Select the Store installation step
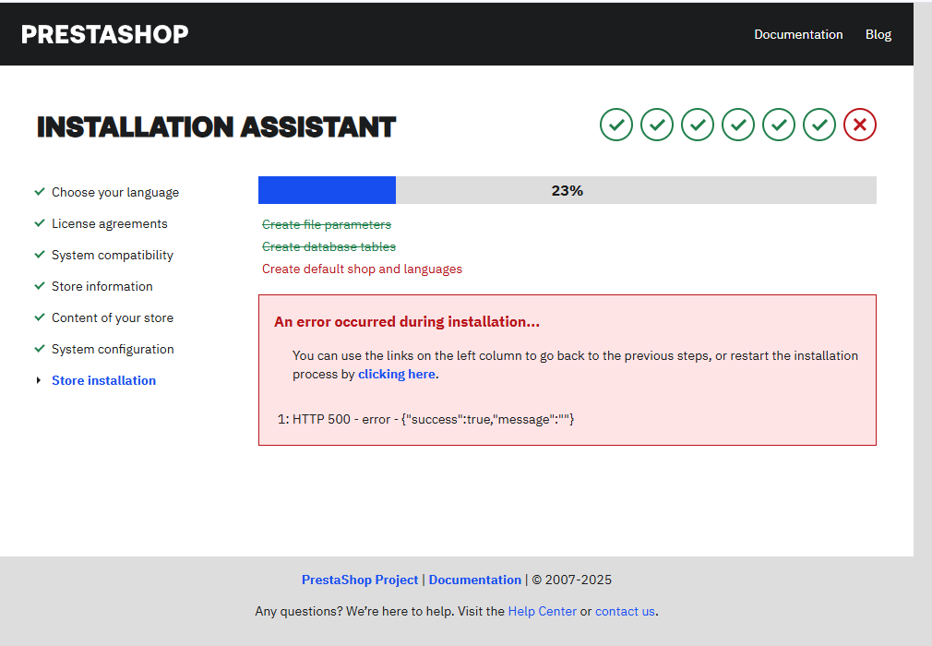The height and width of the screenshot is (646, 932). [104, 380]
